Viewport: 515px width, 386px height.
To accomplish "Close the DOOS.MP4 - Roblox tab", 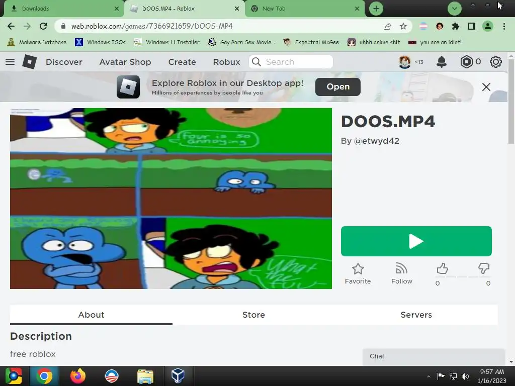I will click(237, 9).
